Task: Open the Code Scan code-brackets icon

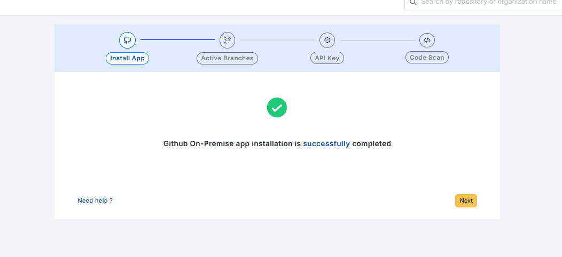Action: [426, 40]
